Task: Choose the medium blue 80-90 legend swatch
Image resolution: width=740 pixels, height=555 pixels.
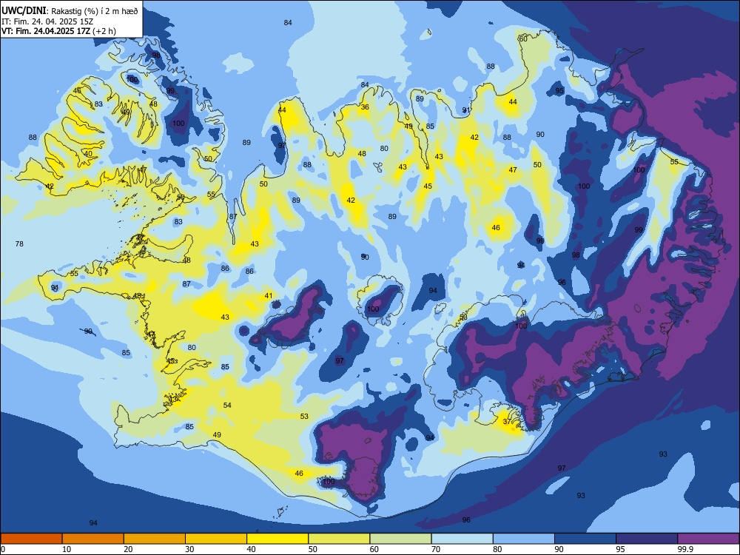Action: tap(524, 539)
